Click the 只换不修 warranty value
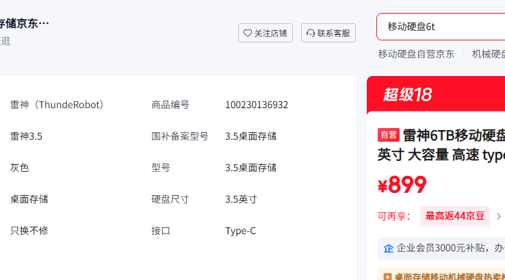The image size is (505, 280). [x=29, y=231]
